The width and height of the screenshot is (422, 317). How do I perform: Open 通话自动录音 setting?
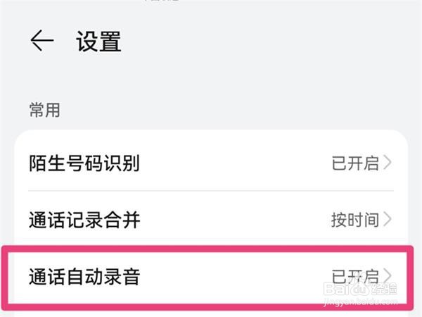pyautogui.click(x=84, y=276)
